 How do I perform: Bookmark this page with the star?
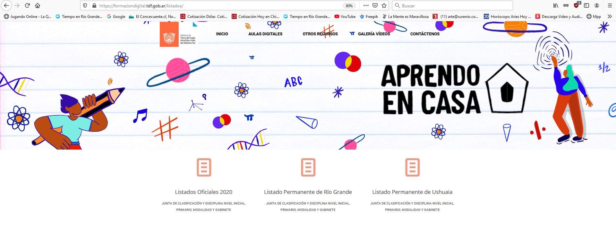click(384, 5)
